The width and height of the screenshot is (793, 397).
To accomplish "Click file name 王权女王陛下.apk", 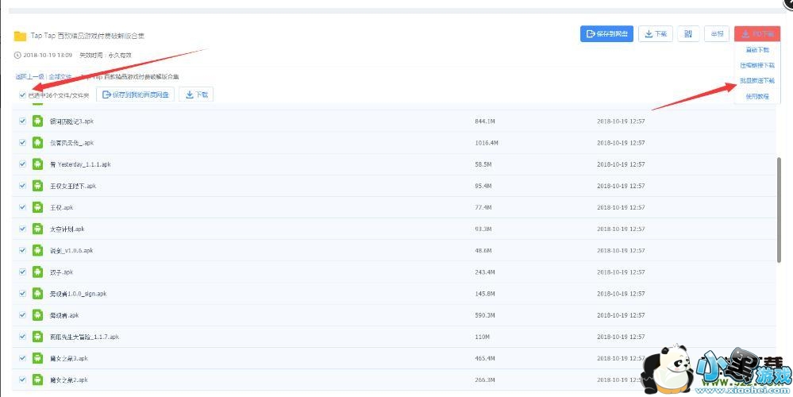I will point(73,186).
